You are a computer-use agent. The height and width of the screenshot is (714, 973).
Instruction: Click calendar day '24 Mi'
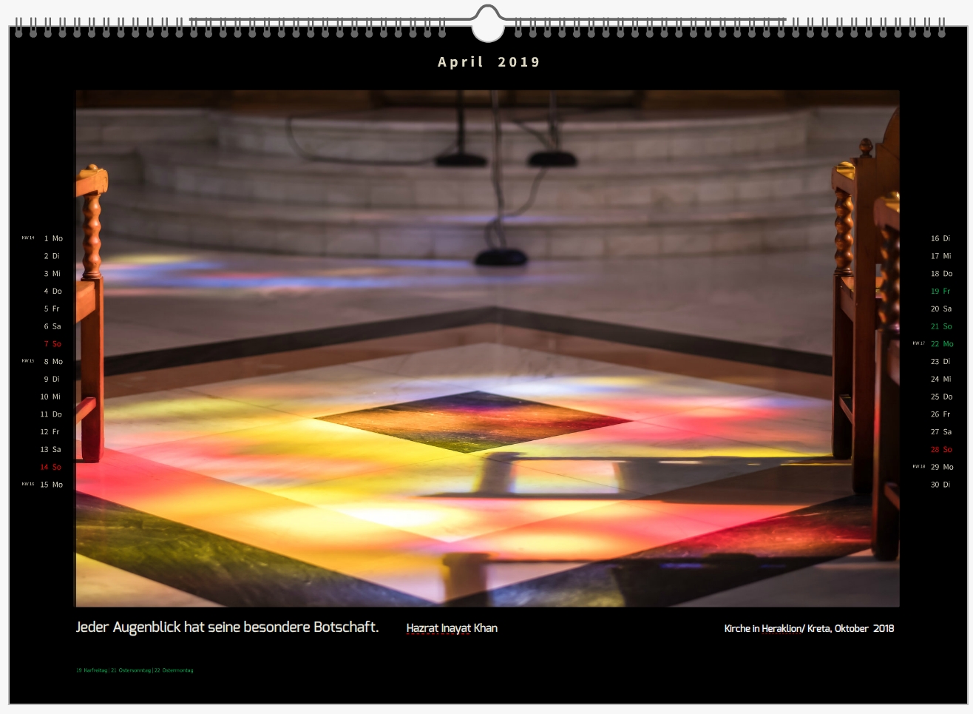pos(941,379)
